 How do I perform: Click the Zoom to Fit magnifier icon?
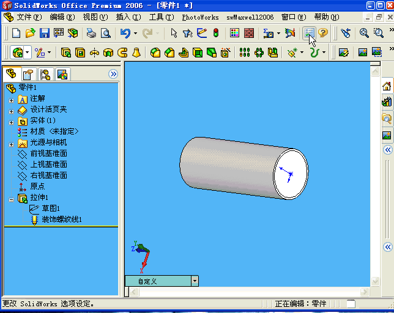coord(364,33)
